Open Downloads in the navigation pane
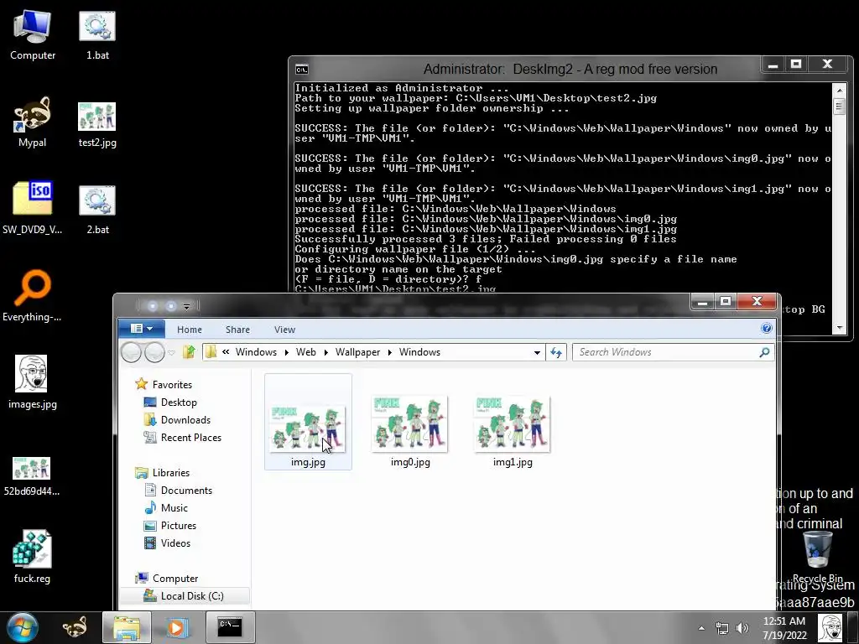The width and height of the screenshot is (859, 644). 185,419
